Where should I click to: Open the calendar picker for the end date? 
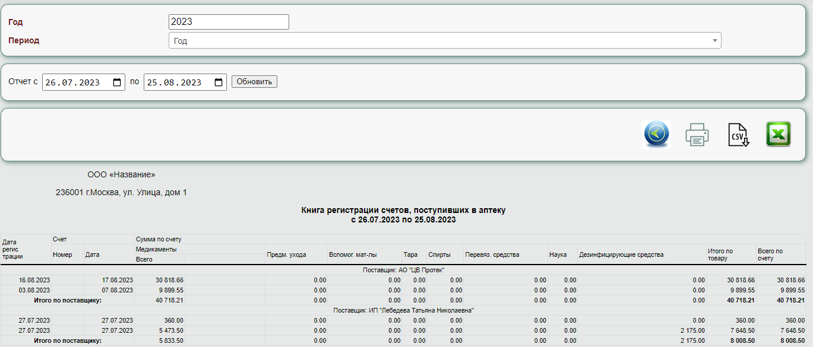pos(219,82)
